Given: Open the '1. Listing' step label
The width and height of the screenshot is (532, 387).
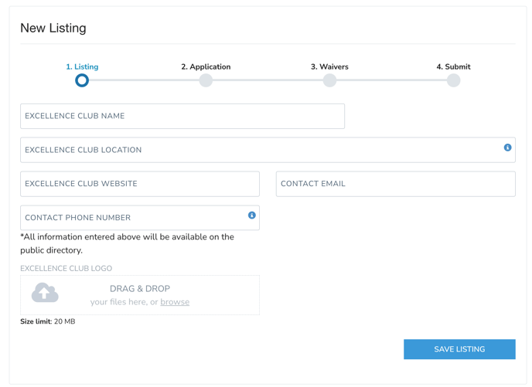Looking at the screenshot, I should point(82,66).
